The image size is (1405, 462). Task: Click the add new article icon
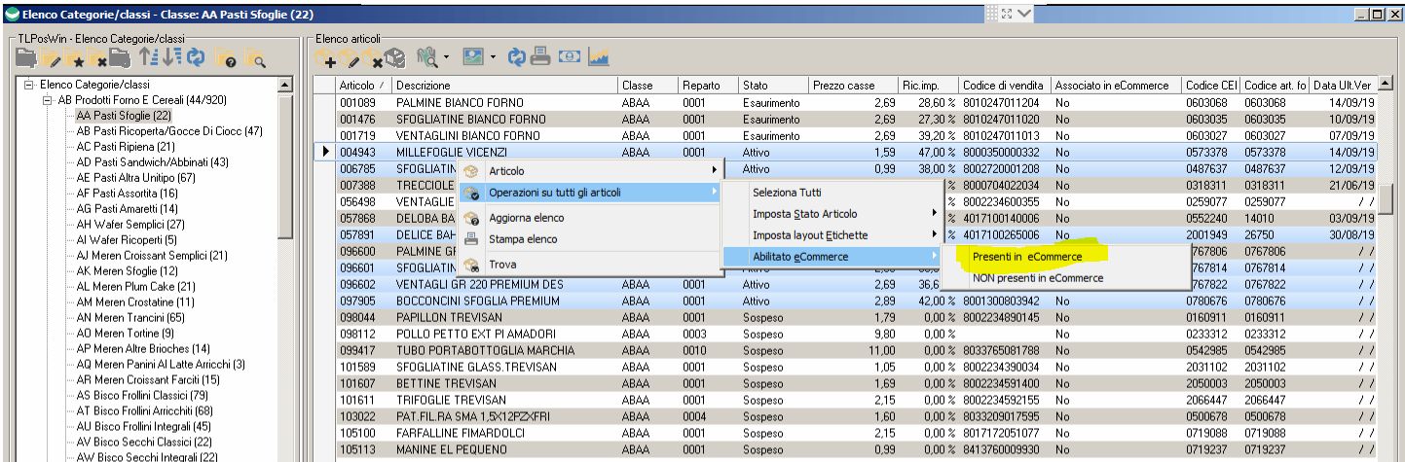(325, 58)
